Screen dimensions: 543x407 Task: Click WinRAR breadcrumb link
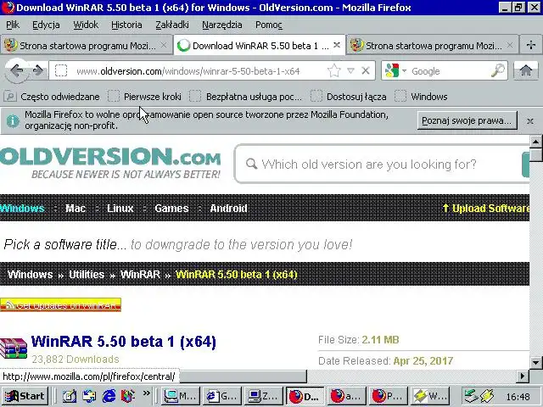(140, 275)
